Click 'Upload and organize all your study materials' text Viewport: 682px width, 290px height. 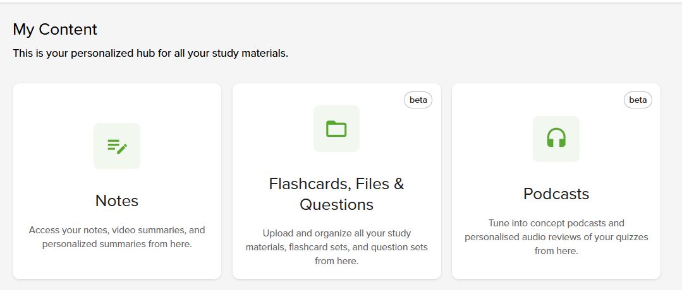336,233
